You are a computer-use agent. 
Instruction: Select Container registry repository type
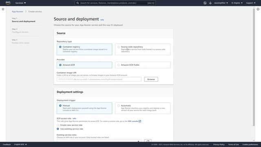[x=84, y=49]
